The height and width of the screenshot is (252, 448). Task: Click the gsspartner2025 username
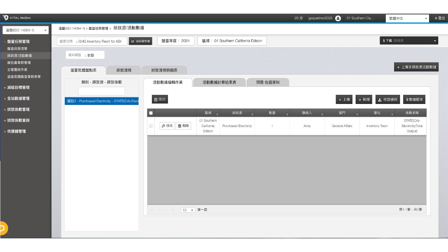point(320,18)
